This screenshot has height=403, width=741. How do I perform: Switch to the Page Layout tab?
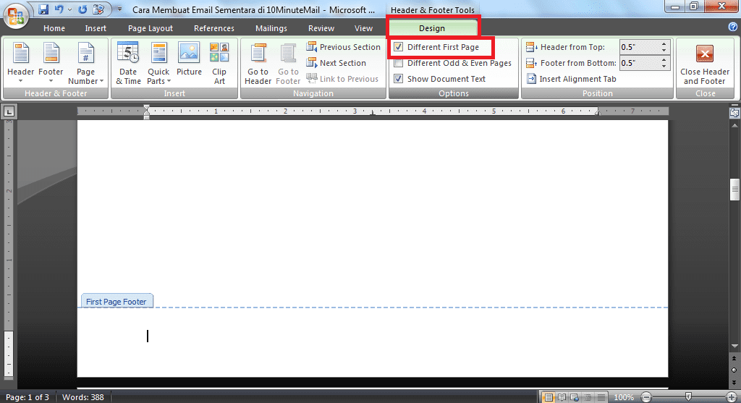point(151,28)
